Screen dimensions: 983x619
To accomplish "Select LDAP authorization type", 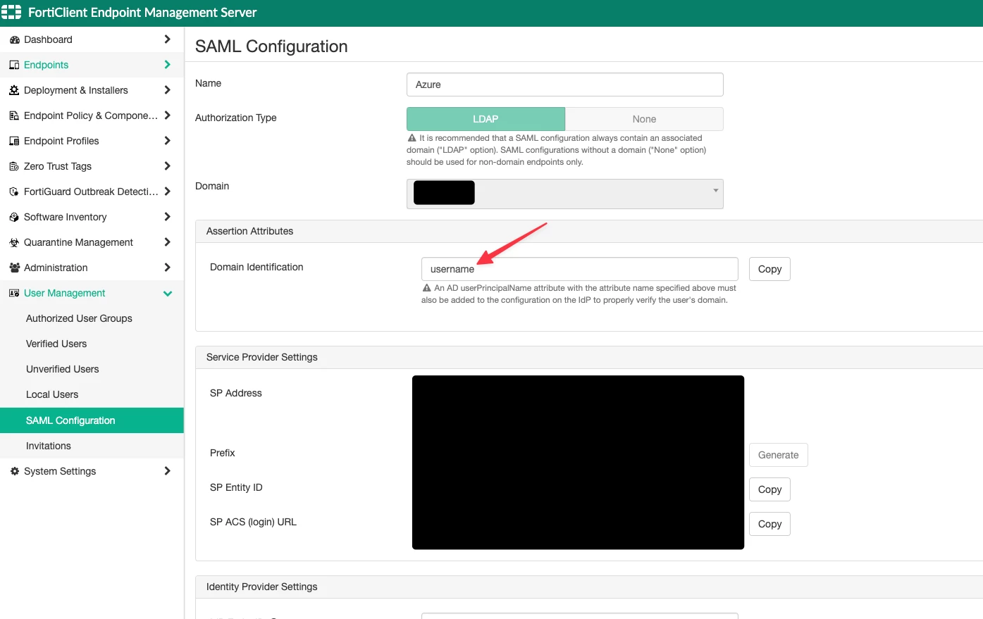I will pos(486,119).
